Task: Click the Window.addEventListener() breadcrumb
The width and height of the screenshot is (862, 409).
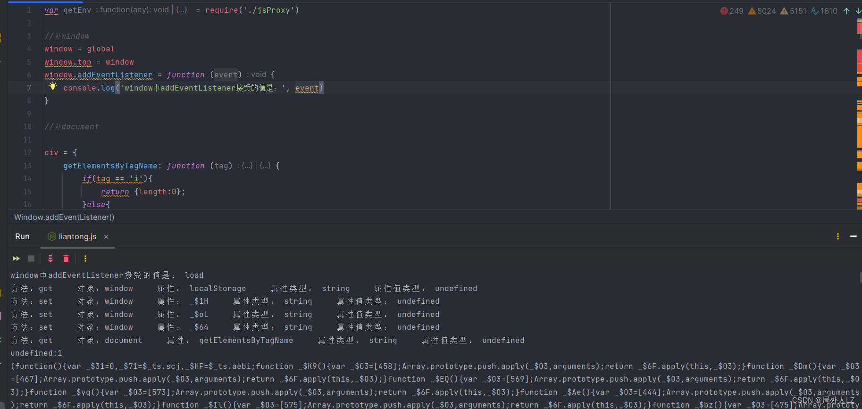Action: pos(64,217)
